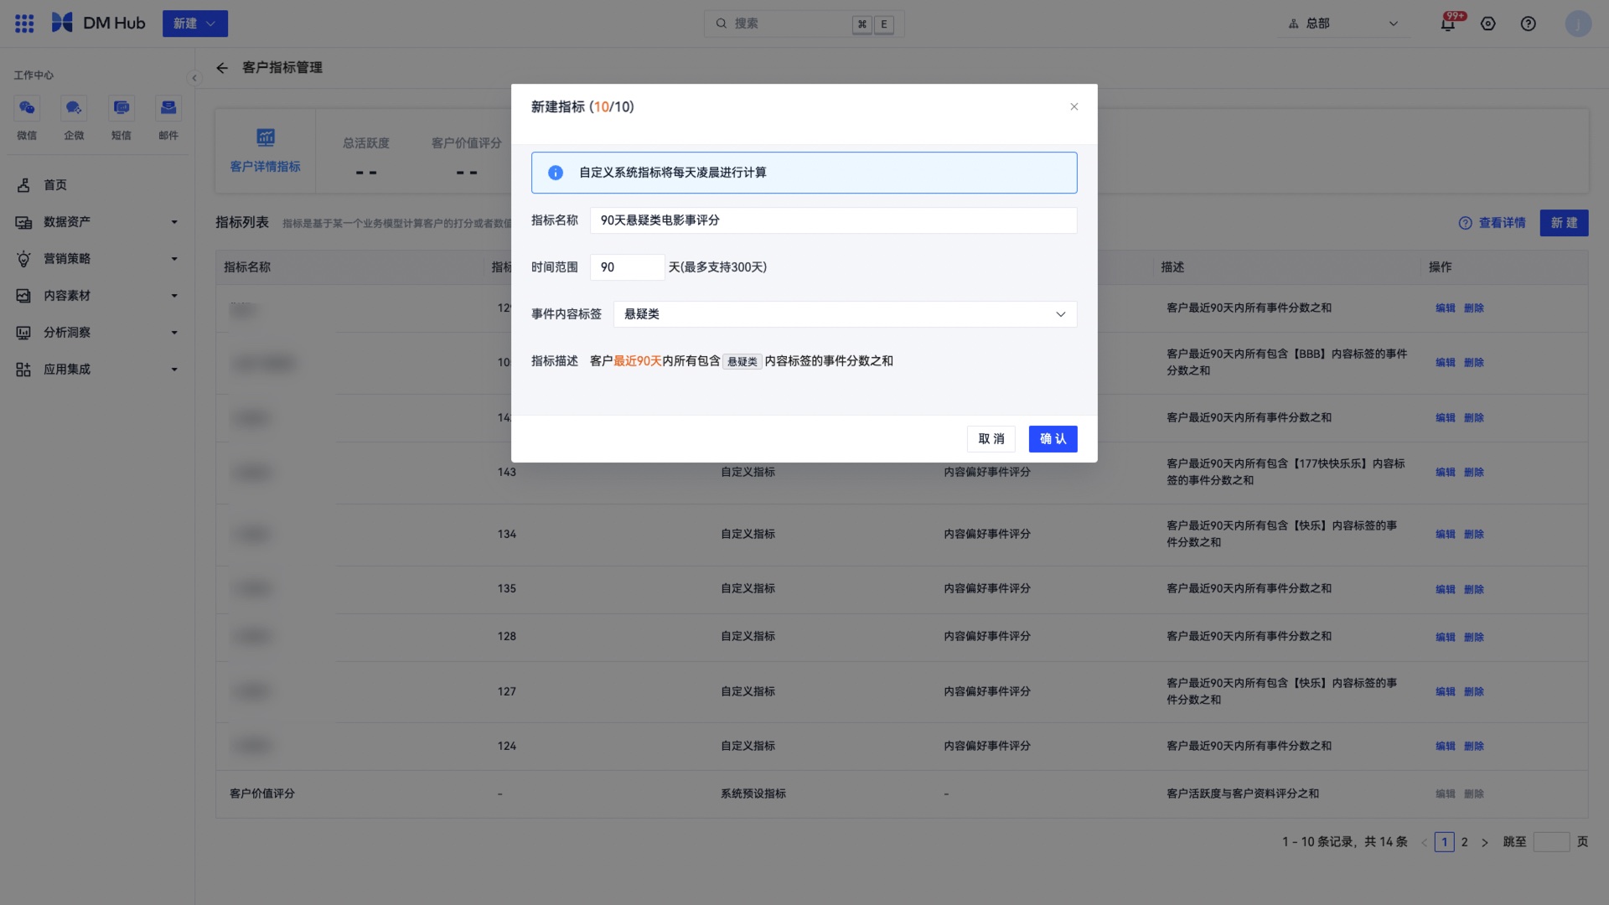The height and width of the screenshot is (905, 1609).
Task: Open the app grid launcher icon
Action: (x=24, y=23)
